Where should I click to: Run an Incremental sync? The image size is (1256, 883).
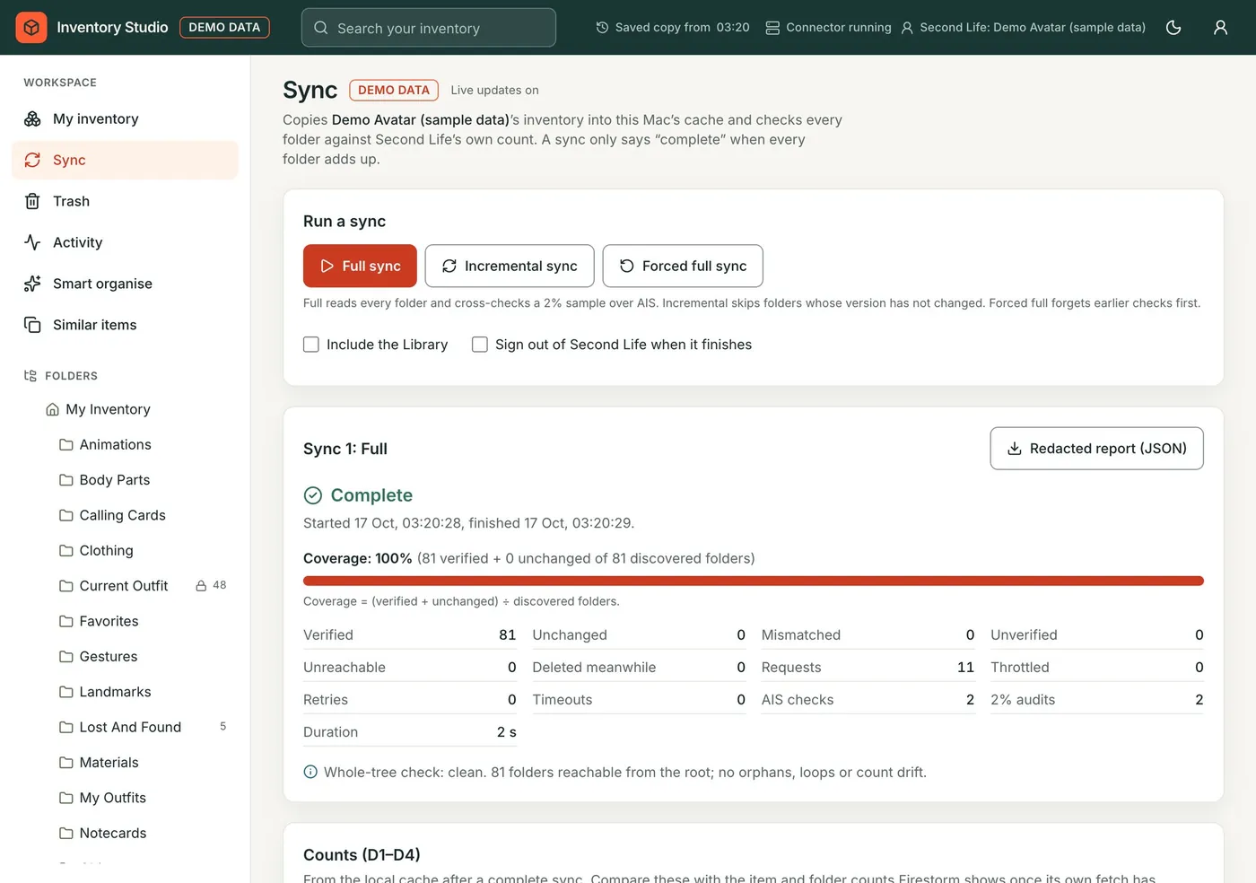point(510,266)
